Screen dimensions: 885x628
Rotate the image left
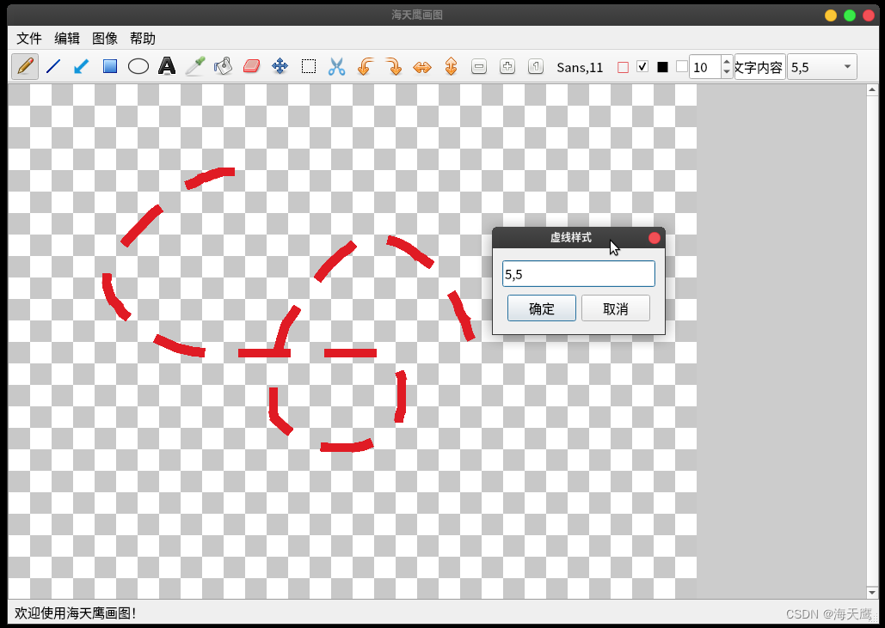(x=365, y=66)
